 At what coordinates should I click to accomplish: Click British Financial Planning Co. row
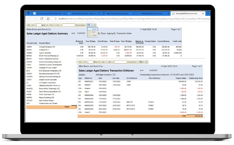click(104, 56)
